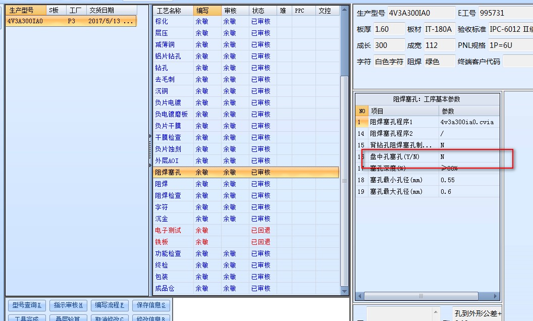Select the highlighted 阻焊塞孔 process row
The image size is (533, 321).
[246, 173]
